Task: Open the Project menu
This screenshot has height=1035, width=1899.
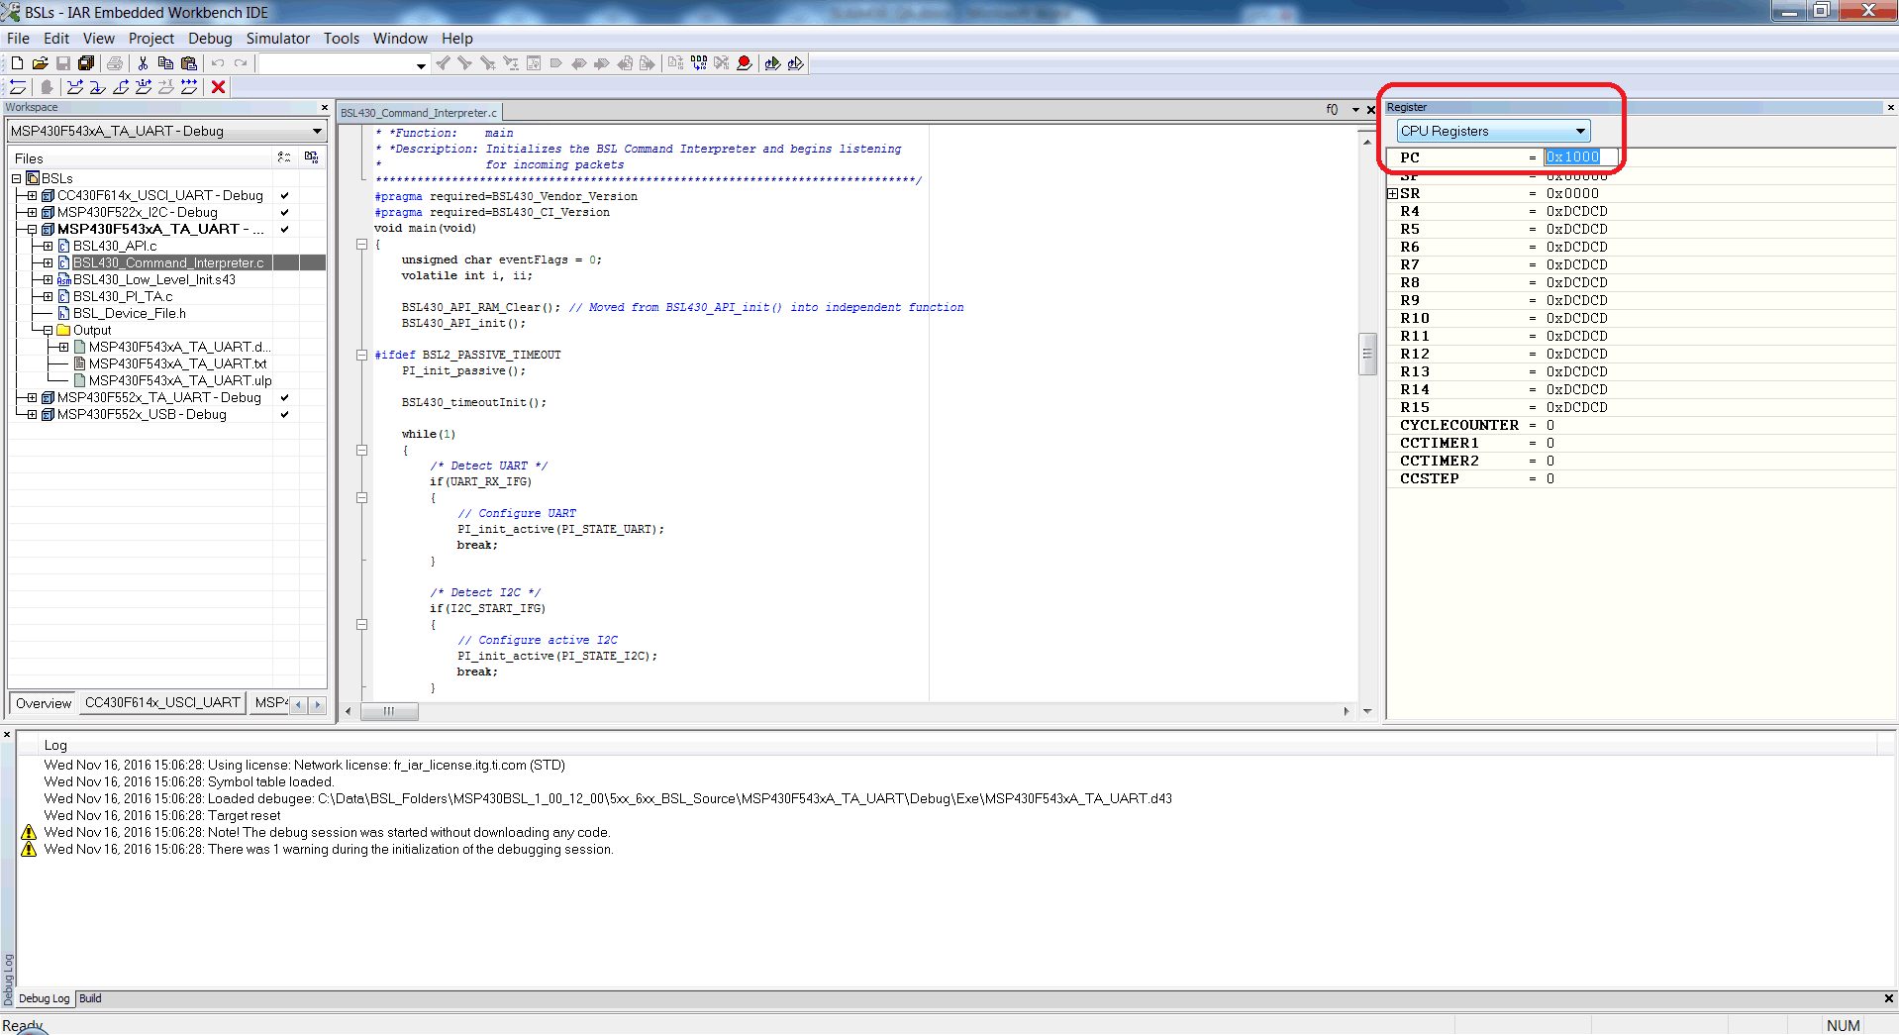Action: tap(150, 38)
